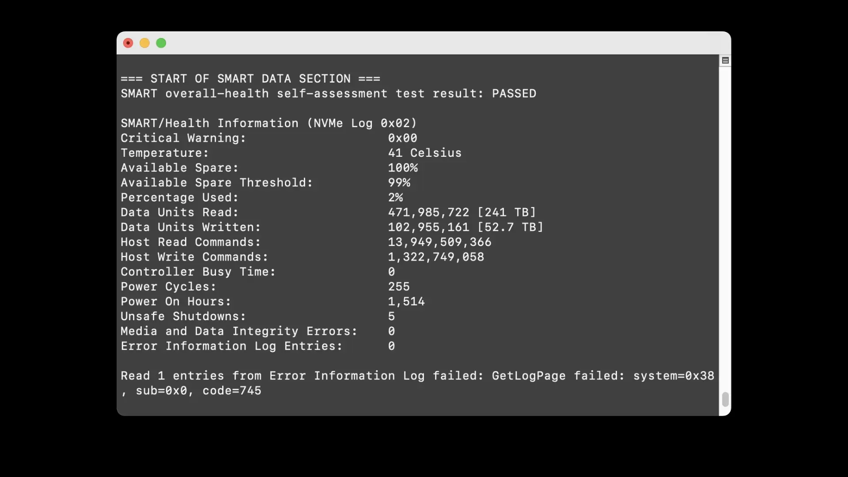Click the SMART/Health Information (NVMe Log 0x02) line
The height and width of the screenshot is (477, 848).
269,123
